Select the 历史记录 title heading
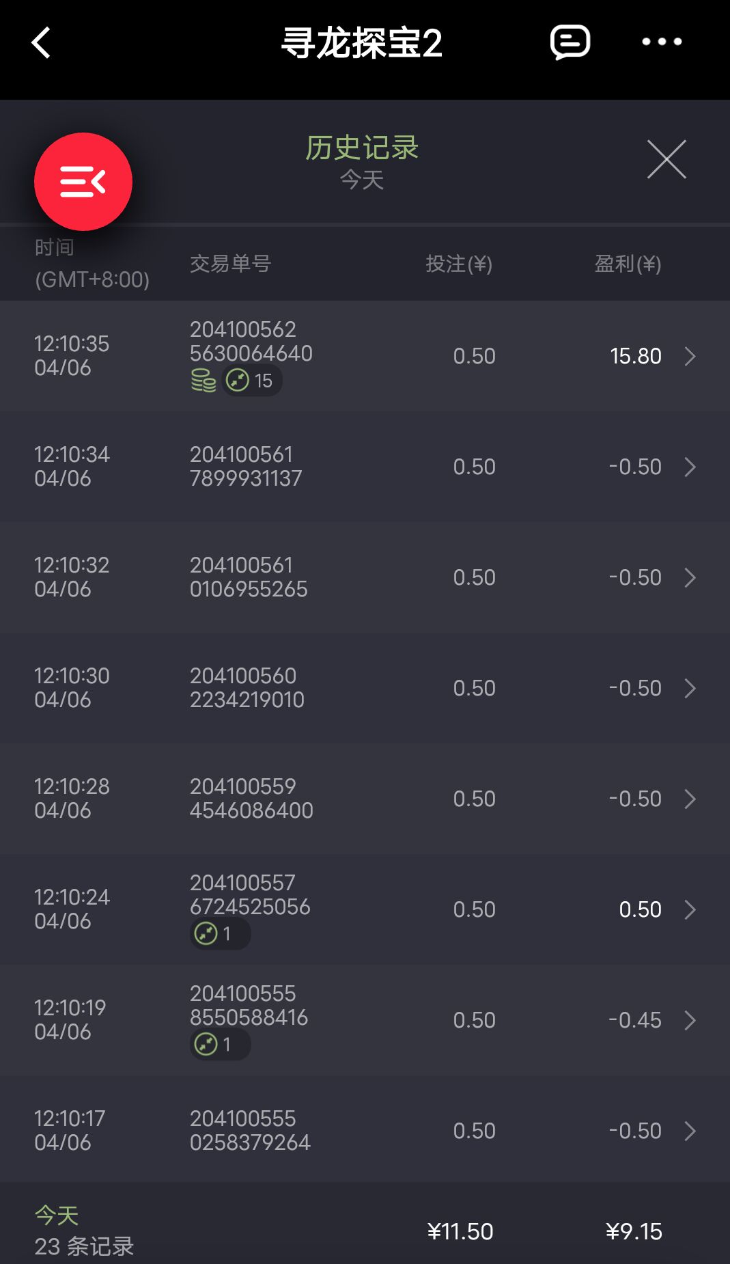 362,148
